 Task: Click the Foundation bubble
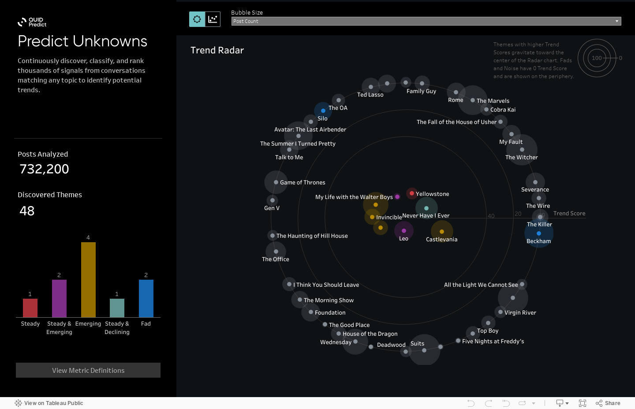coord(311,312)
